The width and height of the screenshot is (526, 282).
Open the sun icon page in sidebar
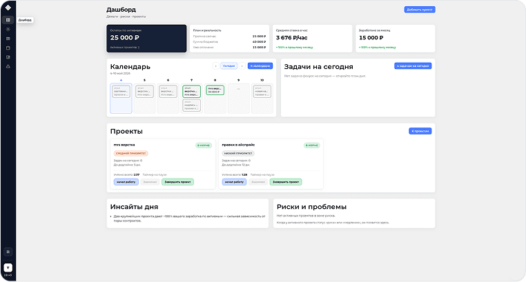pos(8,29)
